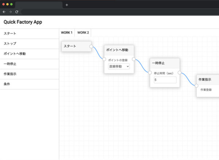The height and width of the screenshot is (160, 219).
Task: Switch to WORK 1 tab
Action: click(67, 33)
